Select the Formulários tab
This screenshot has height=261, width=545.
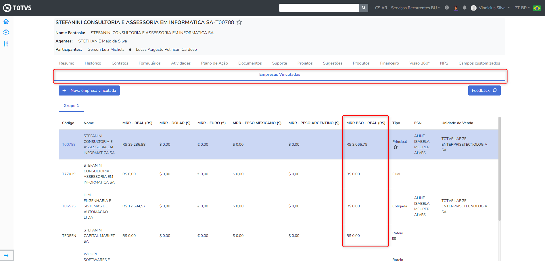(149, 63)
